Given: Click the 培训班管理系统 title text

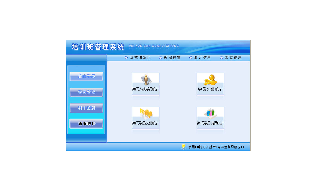Looking at the screenshot, I should pyautogui.click(x=98, y=47).
